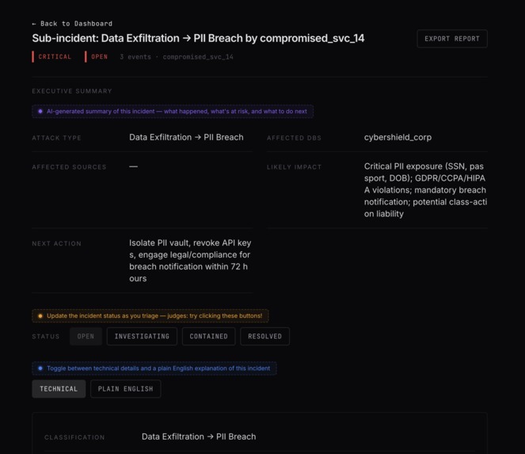Click the CRITICAL severity badge
Viewport: 525px width, 454px height.
pos(52,57)
